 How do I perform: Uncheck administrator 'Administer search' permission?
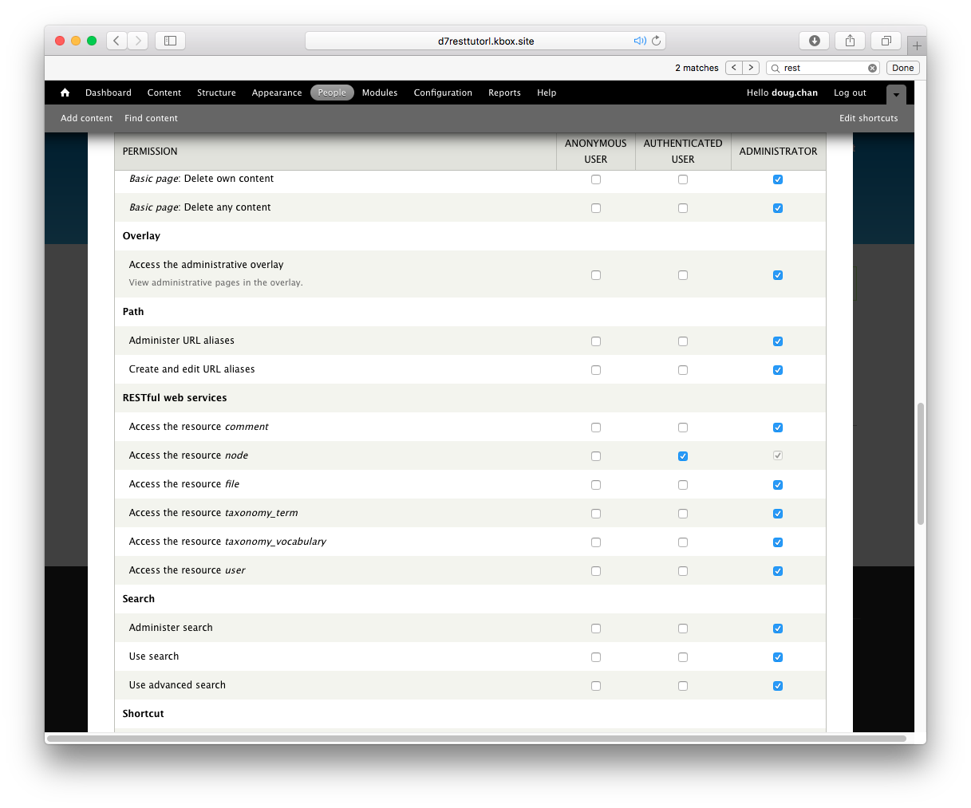point(778,629)
